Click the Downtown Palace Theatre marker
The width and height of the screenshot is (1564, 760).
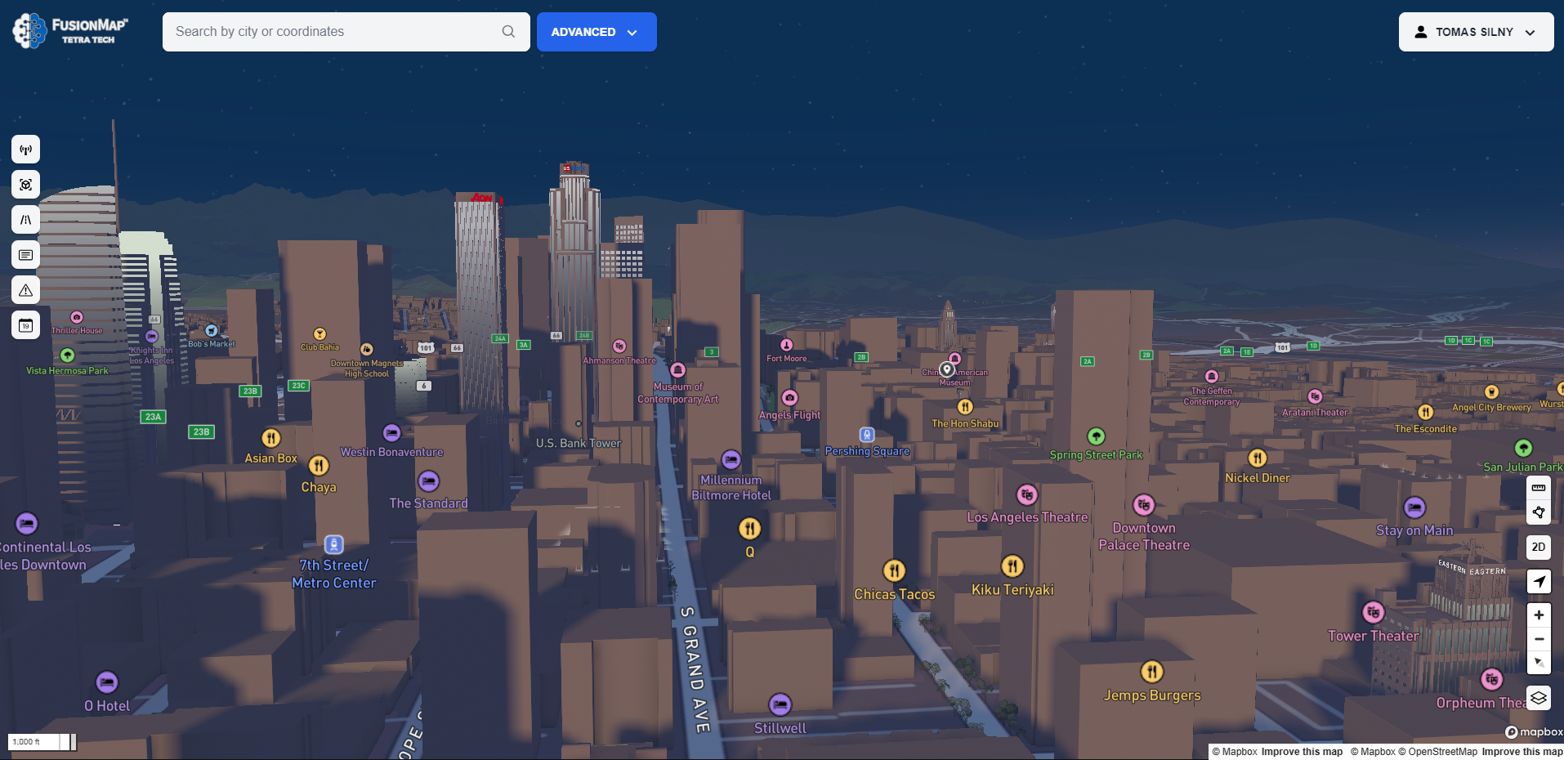pyautogui.click(x=1144, y=504)
